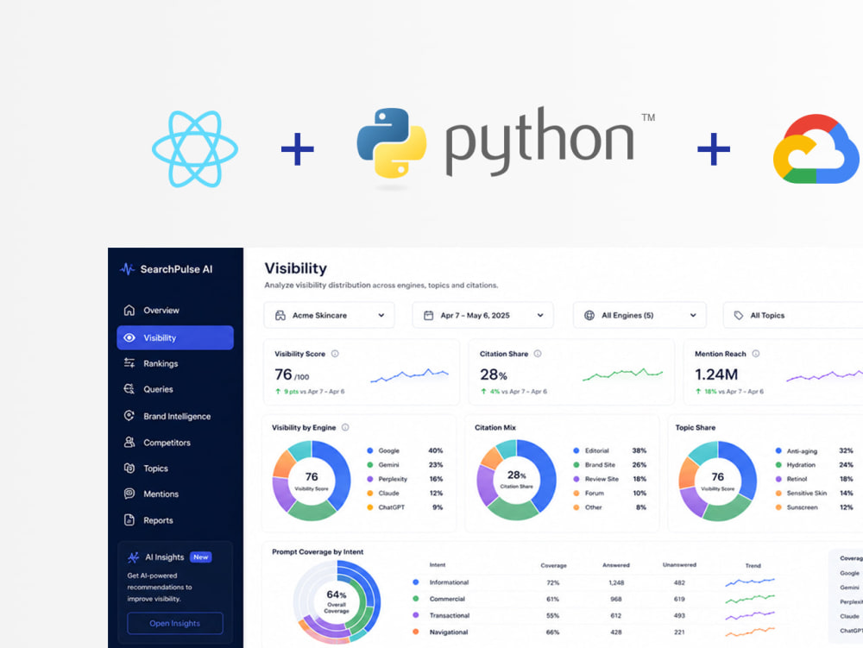Screen dimensions: 863x648
Task: Click the Rankings list icon
Action: coord(129,363)
